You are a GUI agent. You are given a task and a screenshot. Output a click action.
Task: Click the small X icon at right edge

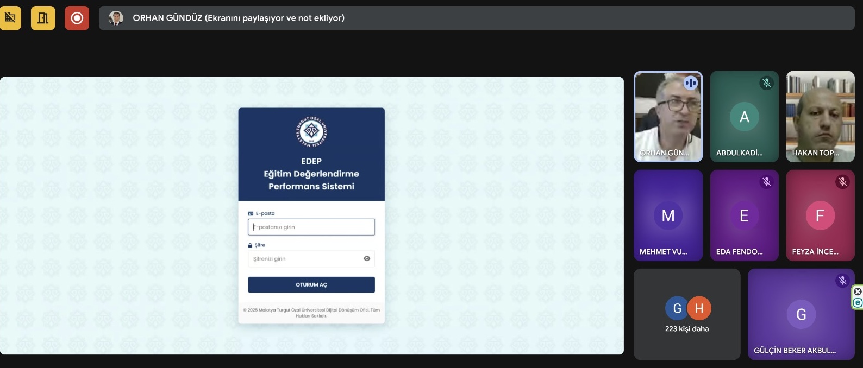tap(858, 291)
